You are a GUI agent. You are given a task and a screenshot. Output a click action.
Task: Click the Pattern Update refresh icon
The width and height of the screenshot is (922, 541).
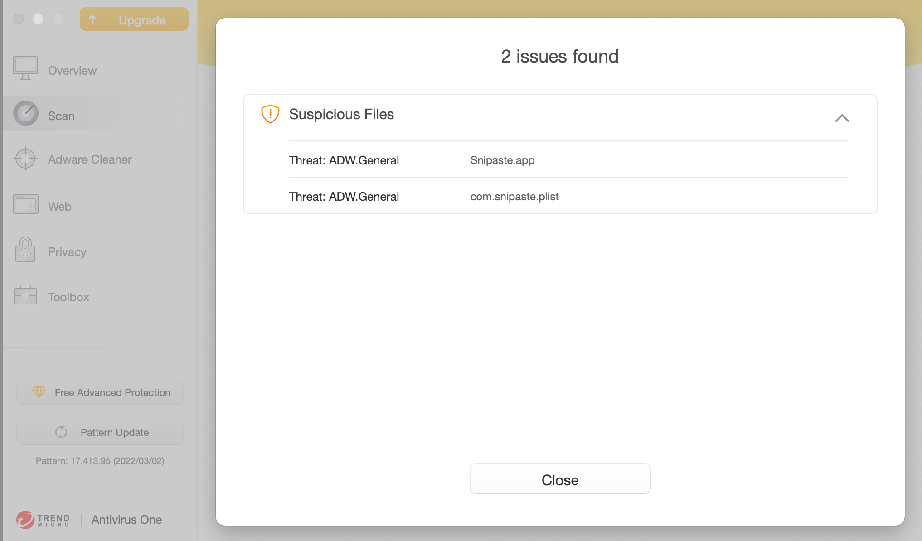point(61,432)
